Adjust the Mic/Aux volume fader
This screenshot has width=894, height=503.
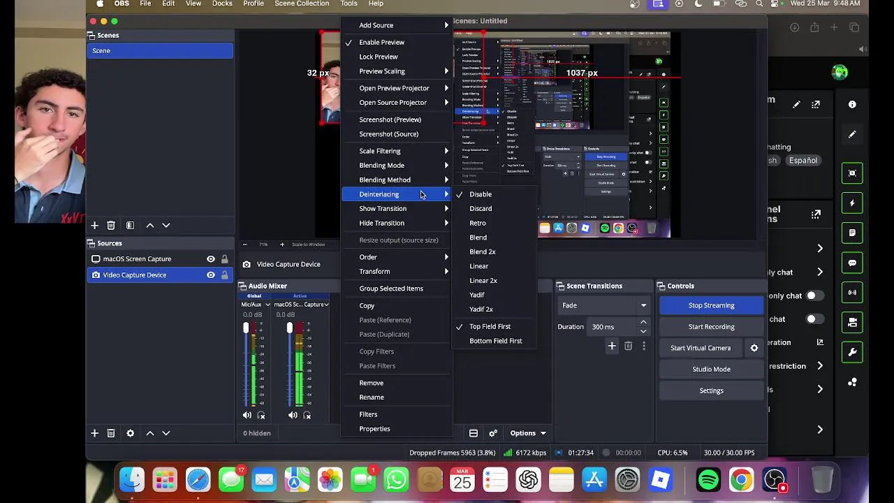coord(246,328)
